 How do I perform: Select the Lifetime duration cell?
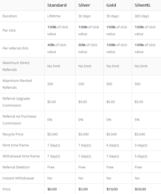[x=54, y=16]
